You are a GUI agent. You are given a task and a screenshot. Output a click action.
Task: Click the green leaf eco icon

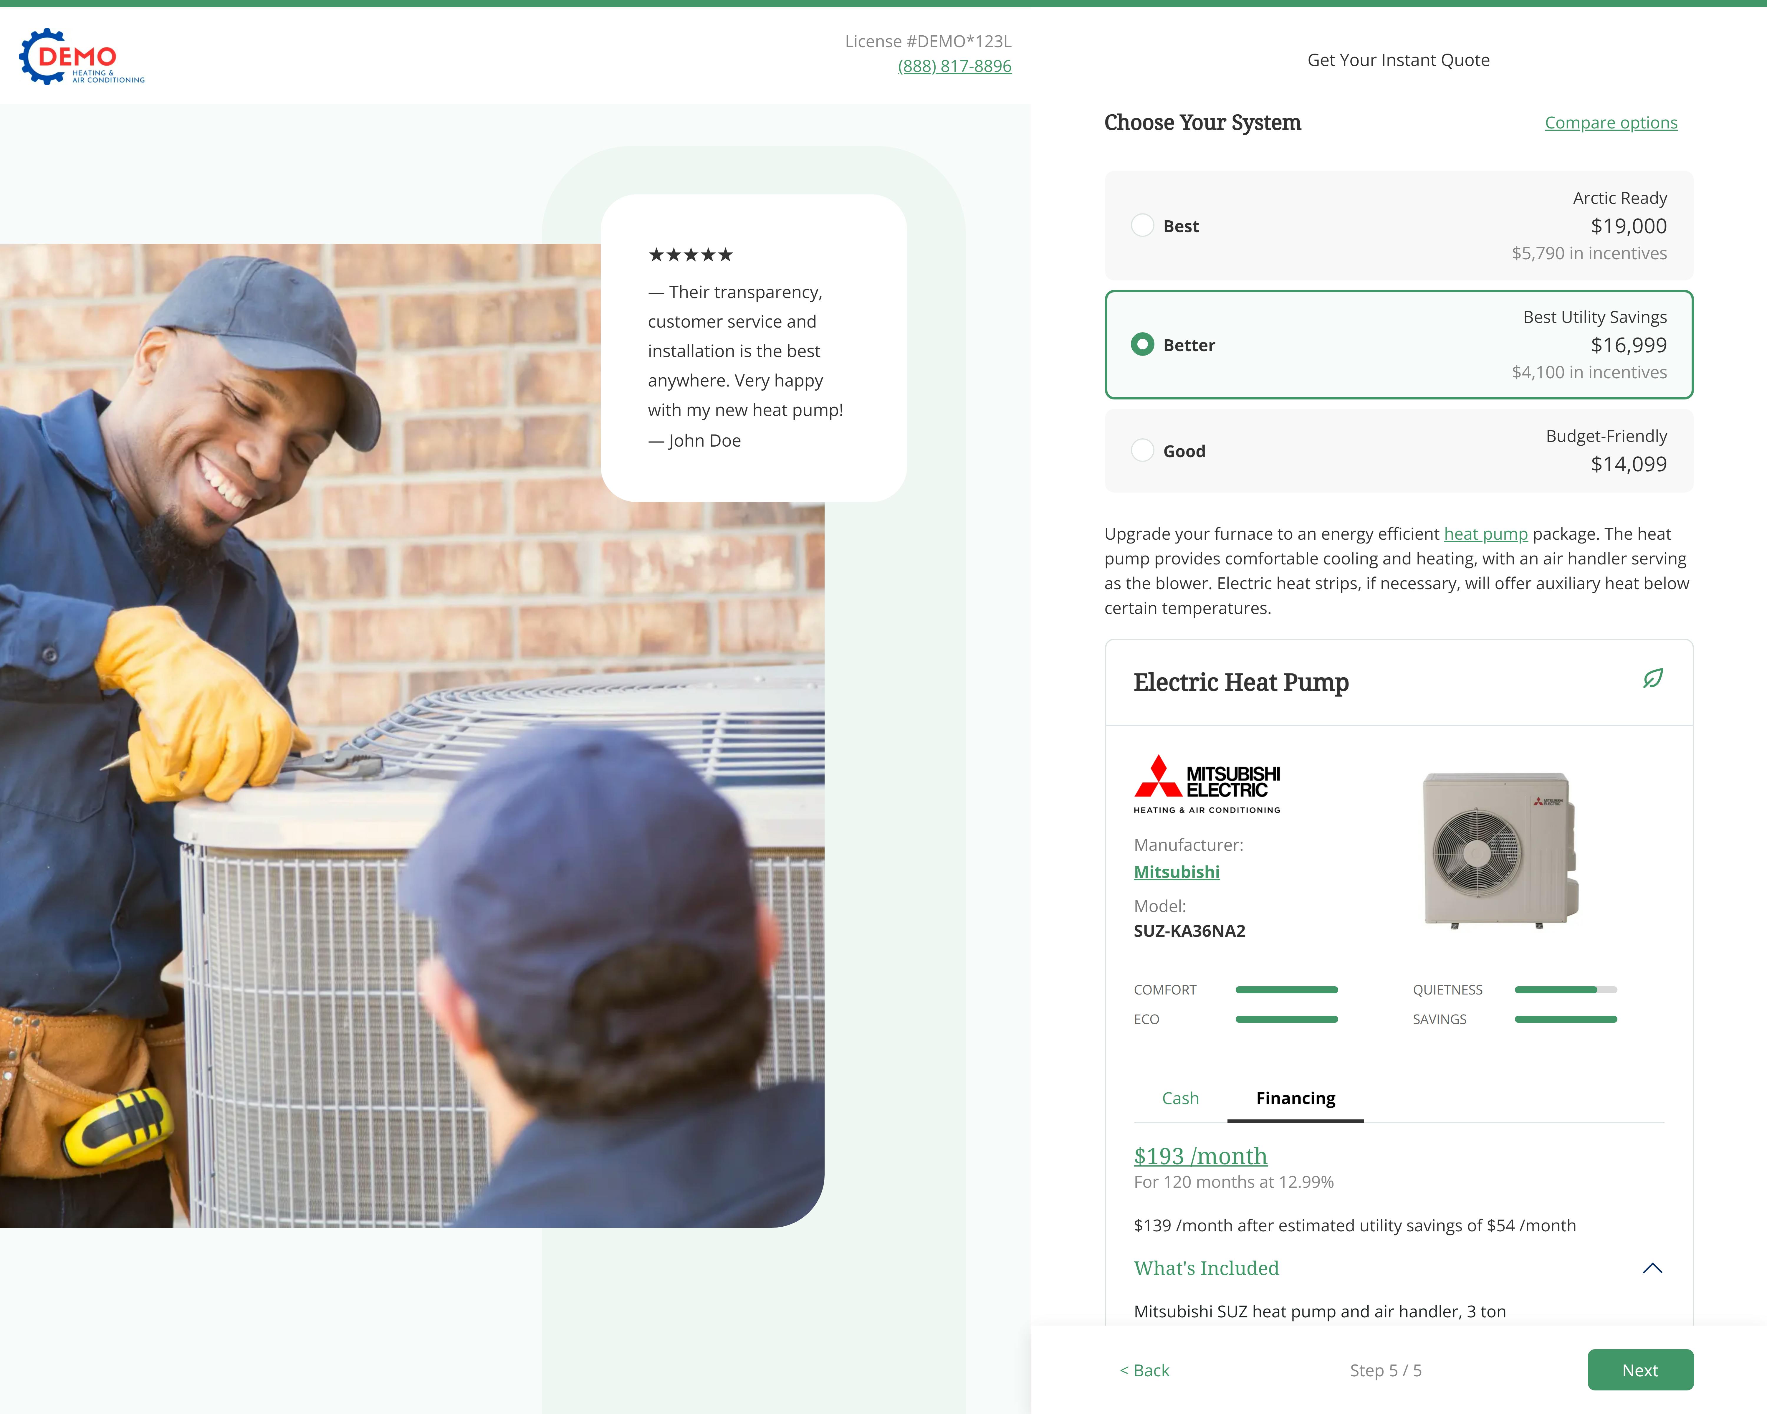1652,679
